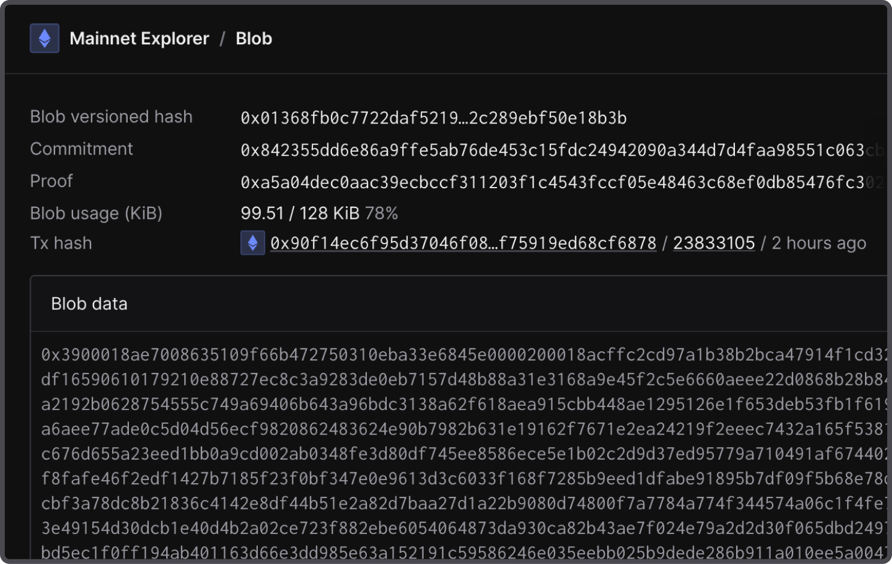Viewport: 892px width, 564px height.
Task: Select the Blob breadcrumb item
Action: pyautogui.click(x=254, y=38)
